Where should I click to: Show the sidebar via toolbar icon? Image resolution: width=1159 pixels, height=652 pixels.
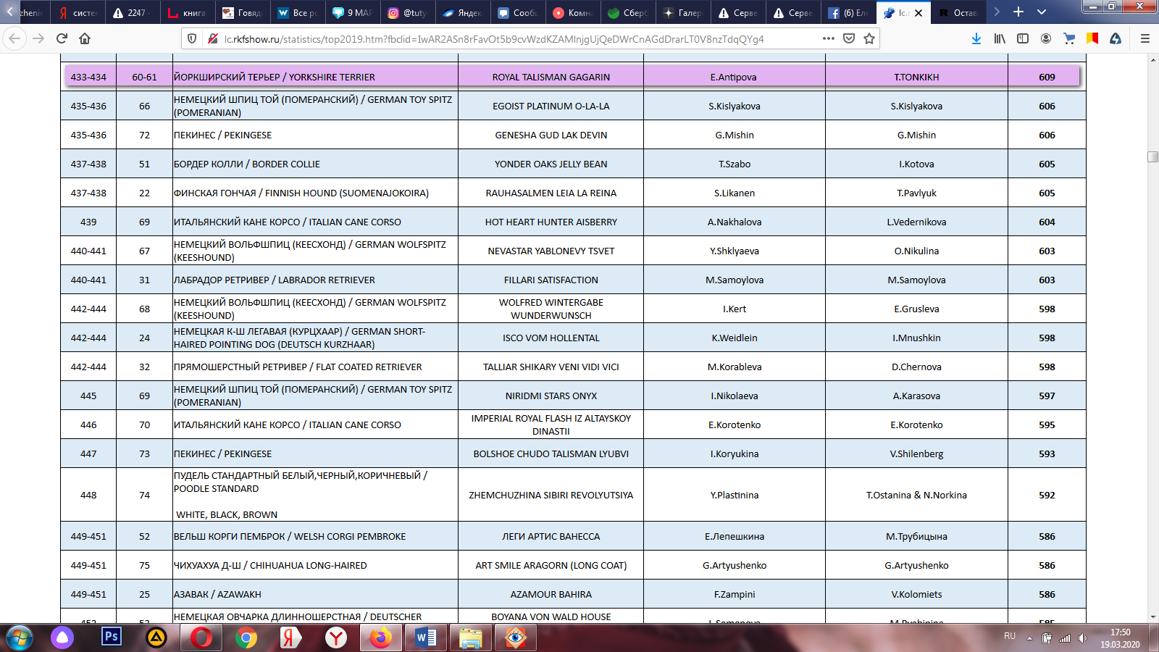(1023, 38)
